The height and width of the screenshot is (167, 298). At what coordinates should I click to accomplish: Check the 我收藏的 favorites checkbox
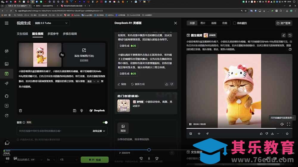pos(235,23)
